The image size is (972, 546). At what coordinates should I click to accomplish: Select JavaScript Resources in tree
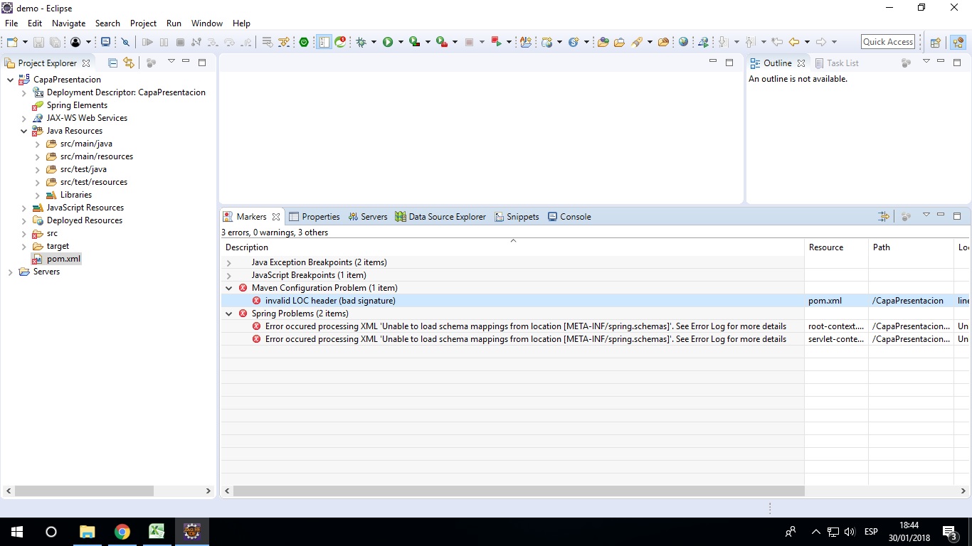[85, 208]
